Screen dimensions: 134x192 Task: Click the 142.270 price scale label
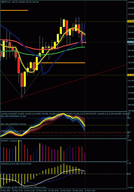pyautogui.click(x=131, y=57)
